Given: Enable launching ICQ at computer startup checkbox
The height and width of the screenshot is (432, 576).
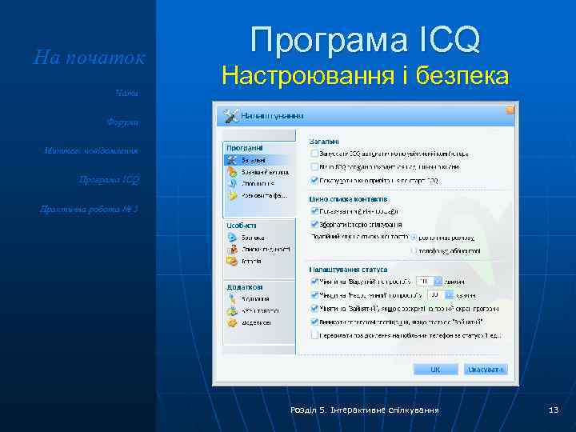Looking at the screenshot, I should (x=314, y=154).
